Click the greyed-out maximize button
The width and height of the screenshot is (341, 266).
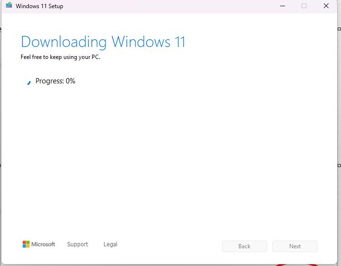(304, 6)
